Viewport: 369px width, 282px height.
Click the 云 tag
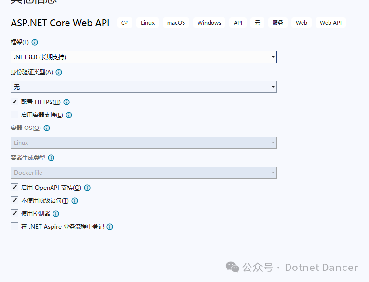click(257, 23)
